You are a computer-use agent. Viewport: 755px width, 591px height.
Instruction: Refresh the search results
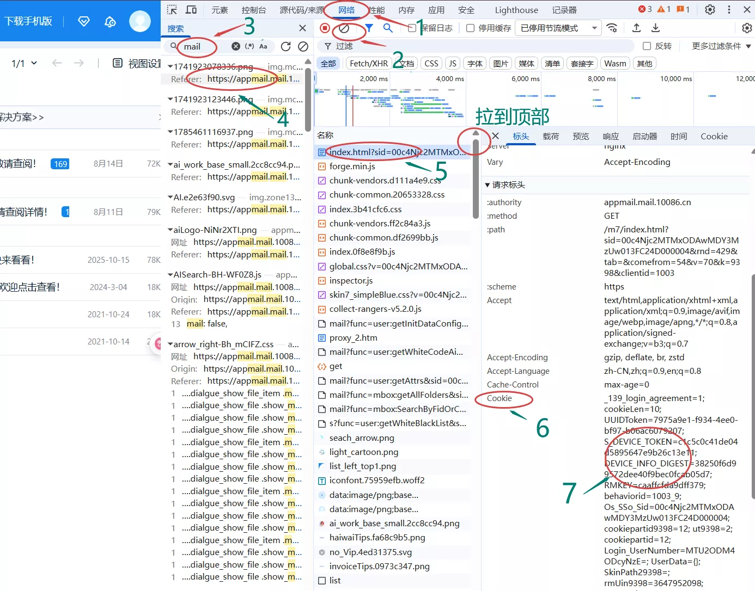point(285,46)
